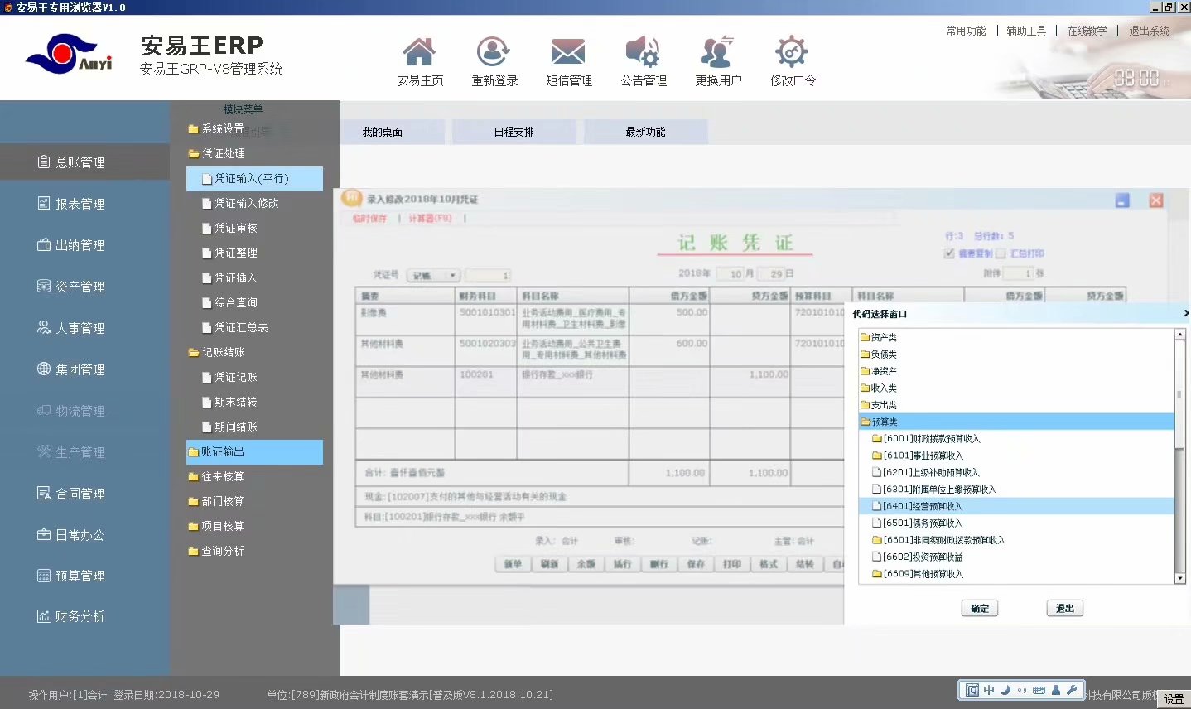Open 公告管理 megaphone icon
Screen dimensions: 1191x709
643,52
